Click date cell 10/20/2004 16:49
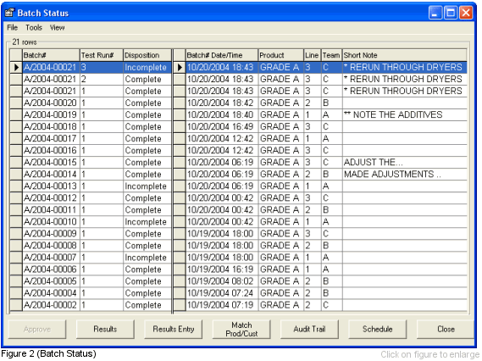This screenshot has width=482, height=361. point(222,126)
